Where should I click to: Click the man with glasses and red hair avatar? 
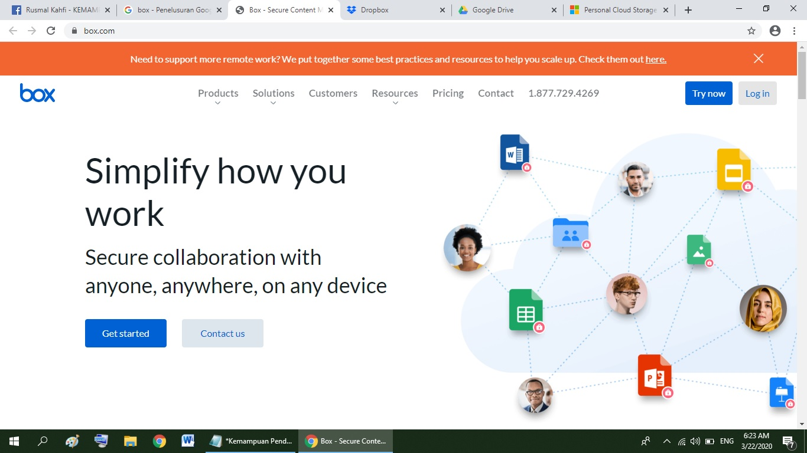[x=627, y=294]
